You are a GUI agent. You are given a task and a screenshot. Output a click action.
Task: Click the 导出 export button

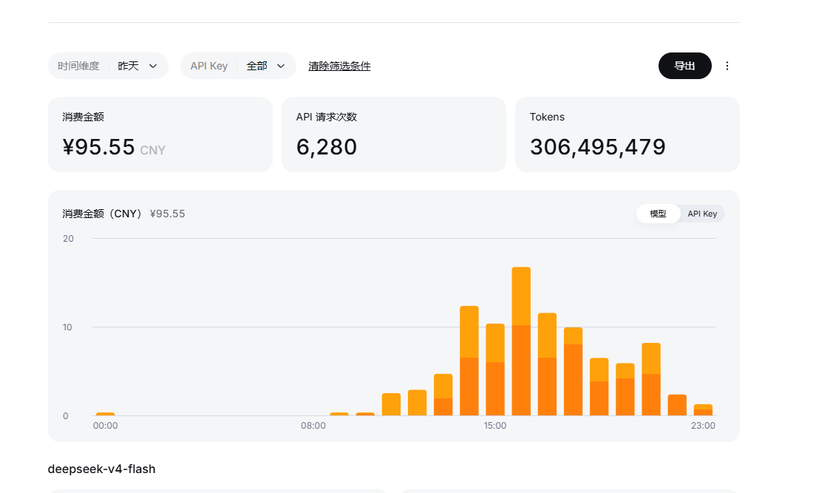tap(684, 66)
